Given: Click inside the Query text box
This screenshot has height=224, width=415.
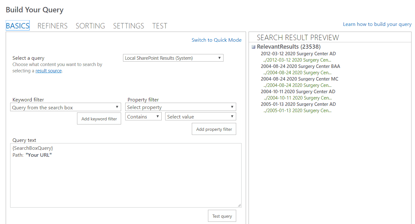Looking at the screenshot, I should [x=126, y=175].
